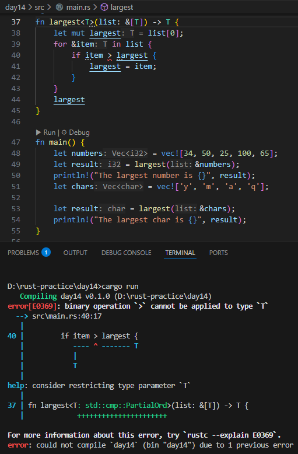Viewport: 298px width, 454px height.
Task: Open the PROBLEMS panel tab
Action: tap(23, 253)
